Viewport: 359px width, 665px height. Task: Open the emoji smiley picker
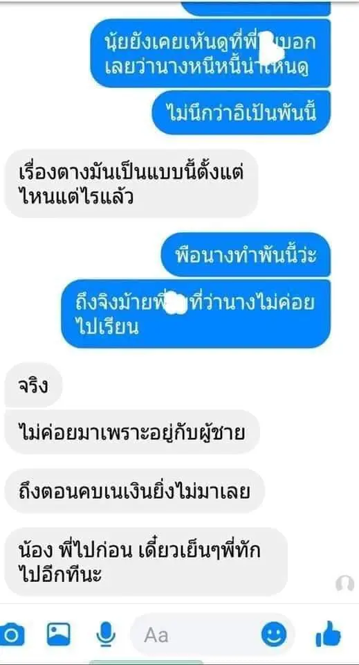point(273,635)
